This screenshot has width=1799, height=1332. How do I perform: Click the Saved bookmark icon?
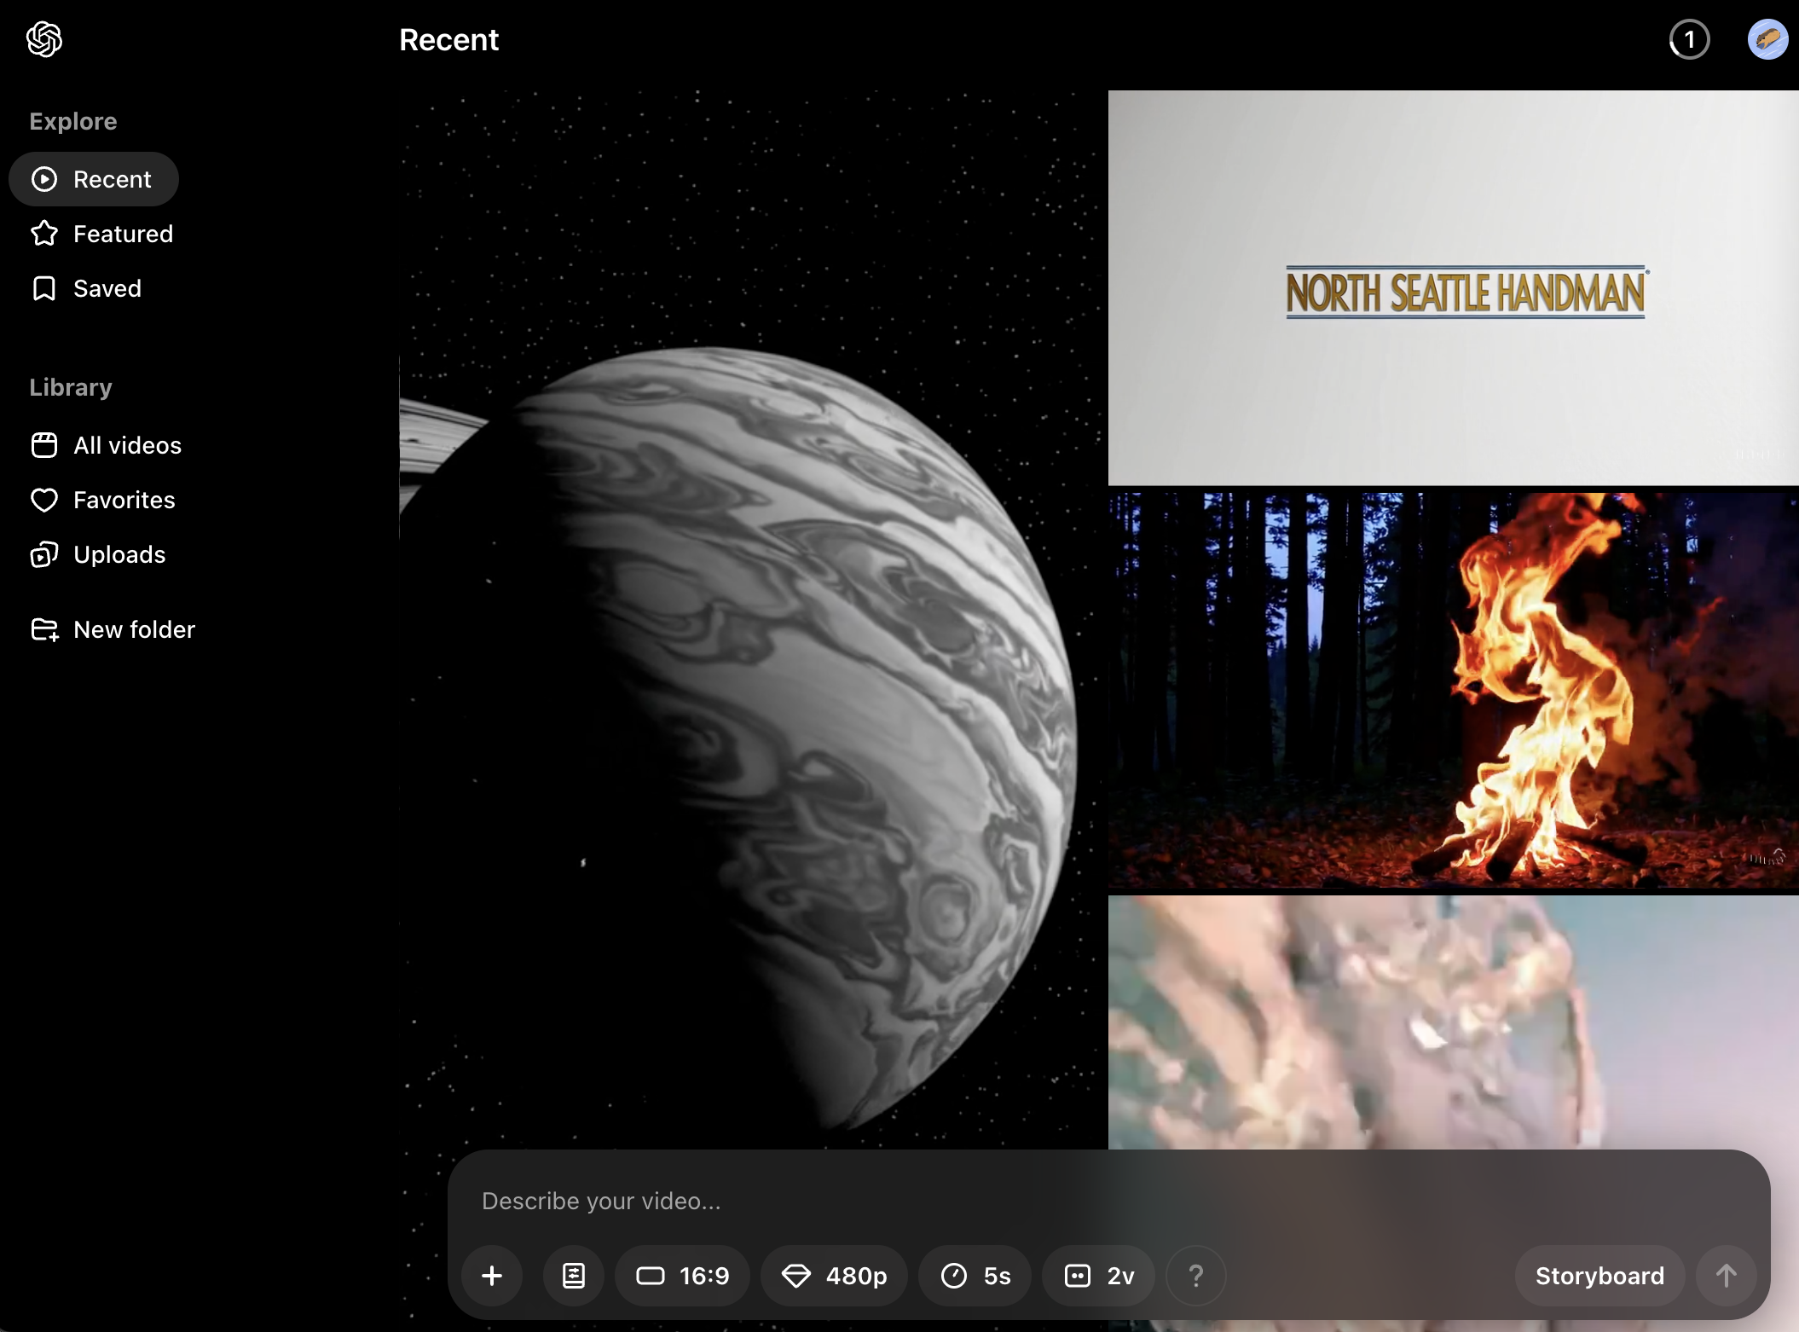[x=44, y=288]
